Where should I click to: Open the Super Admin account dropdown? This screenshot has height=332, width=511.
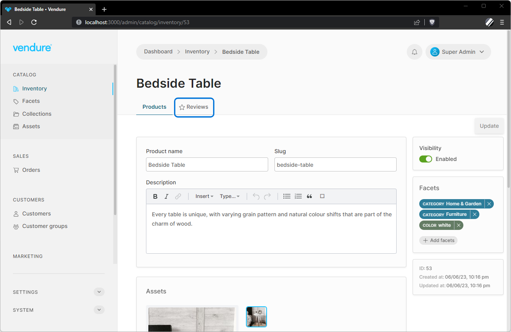(458, 51)
